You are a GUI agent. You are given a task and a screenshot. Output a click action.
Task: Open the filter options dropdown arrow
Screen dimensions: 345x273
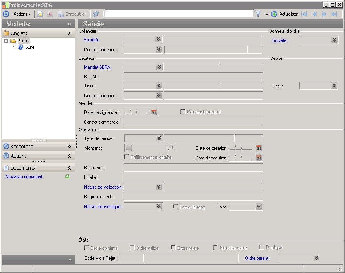(x=267, y=14)
